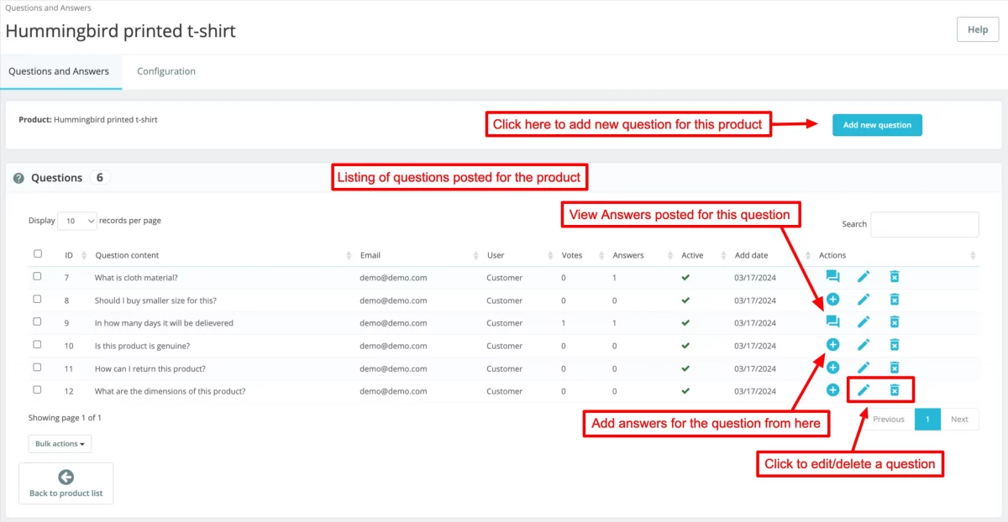The width and height of the screenshot is (1008, 522).
Task: Open the records per page dropdown
Action: [x=76, y=220]
